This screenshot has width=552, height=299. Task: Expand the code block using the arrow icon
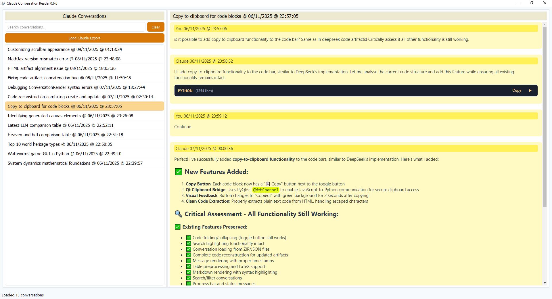coord(530,90)
